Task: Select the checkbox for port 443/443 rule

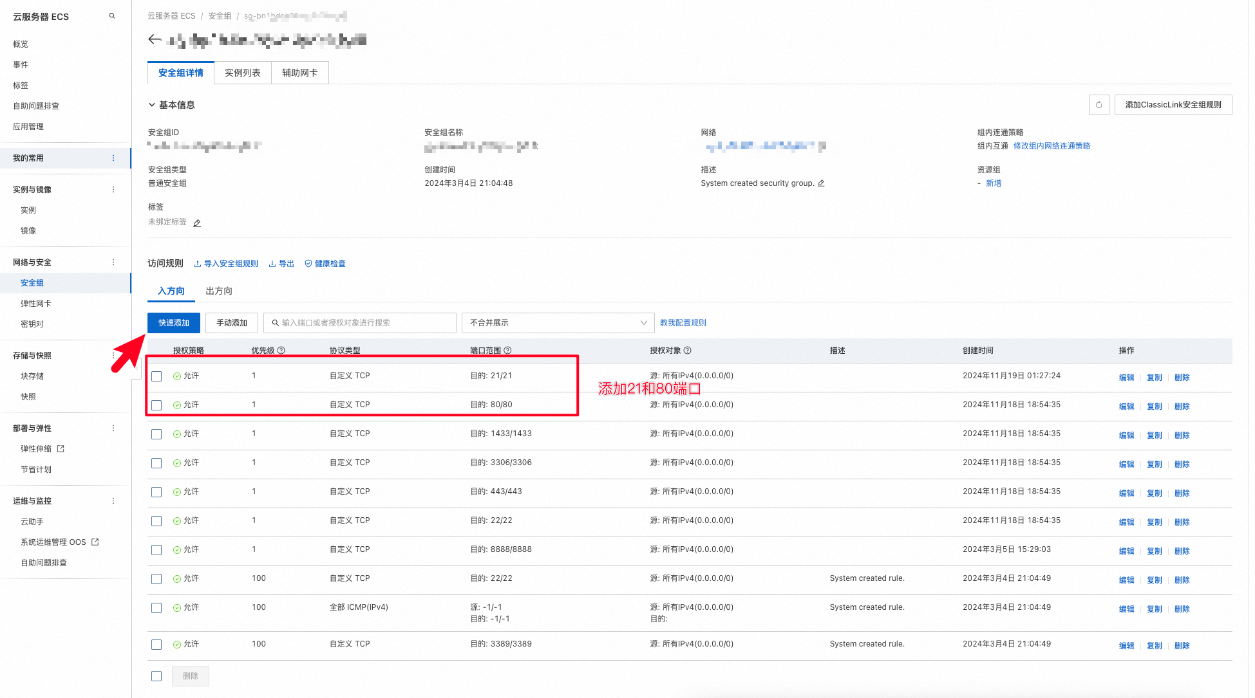Action: (x=156, y=492)
